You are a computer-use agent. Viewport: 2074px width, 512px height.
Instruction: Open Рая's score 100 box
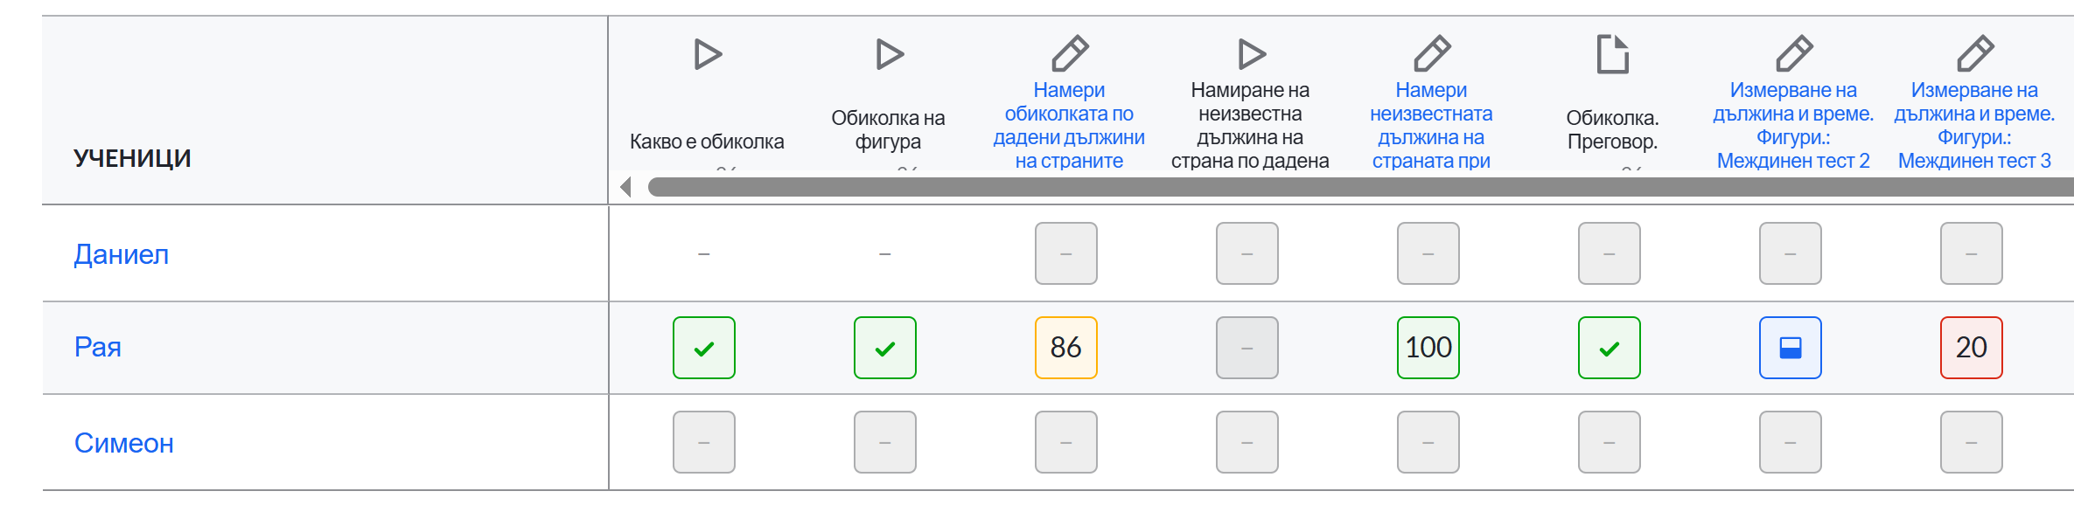tap(1428, 348)
